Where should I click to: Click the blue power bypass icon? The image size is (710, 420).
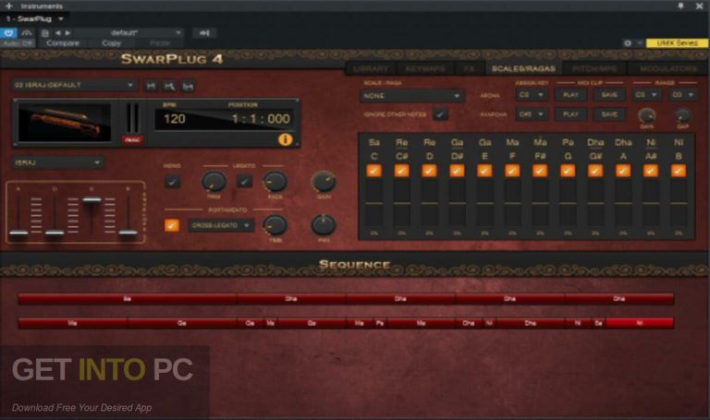[x=8, y=32]
